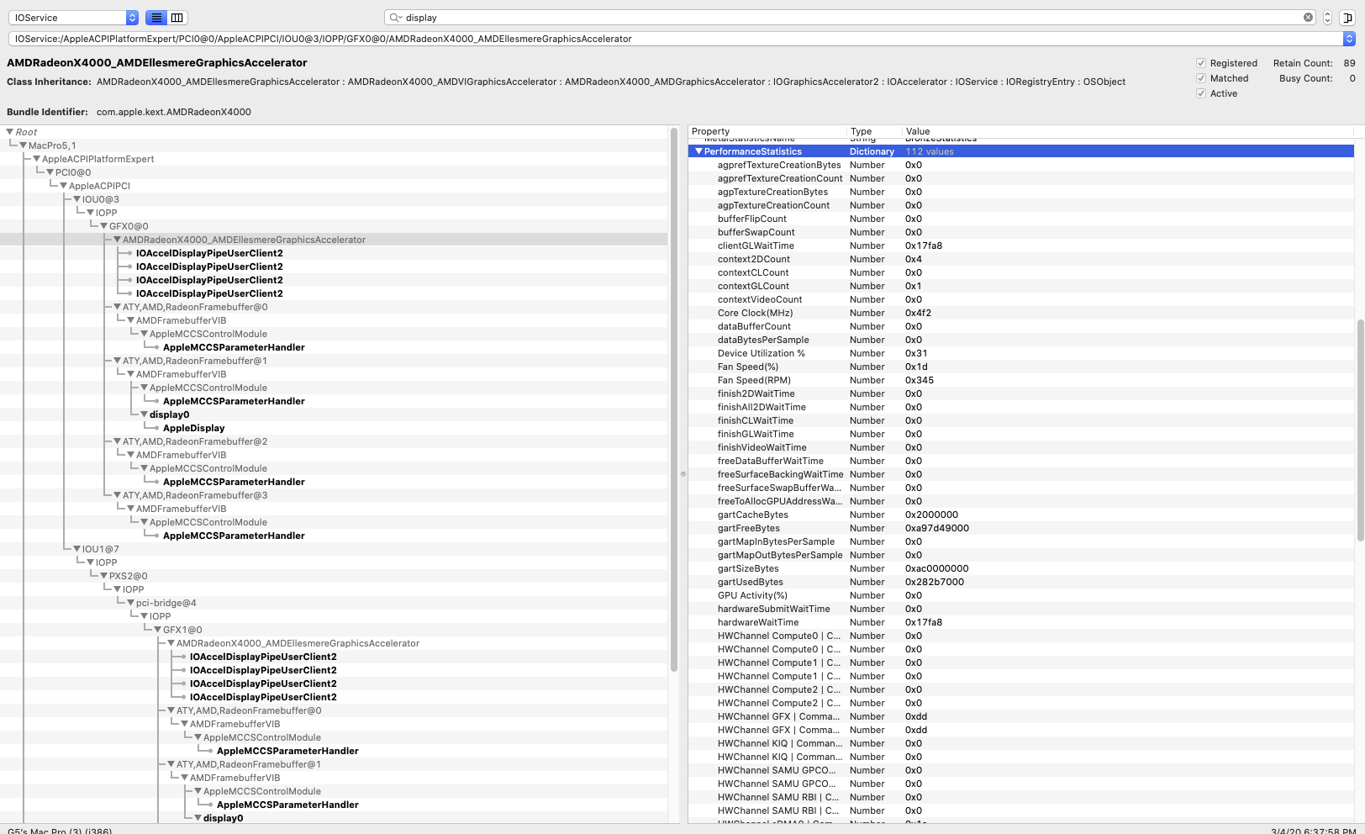Collapse the ATY,AMD,RadeonFramebuffer@3 node
This screenshot has width=1365, height=834.
pos(117,495)
